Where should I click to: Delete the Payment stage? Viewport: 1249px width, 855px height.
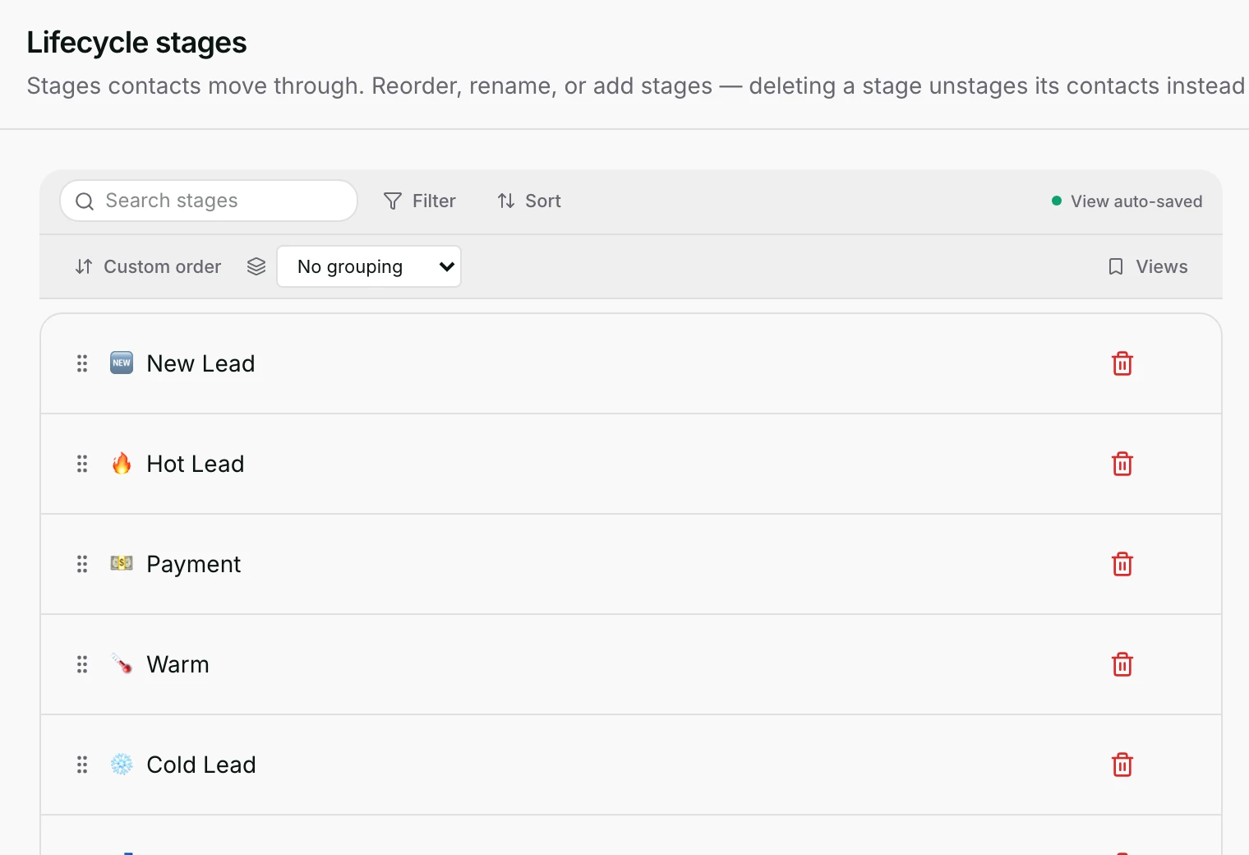coord(1122,564)
